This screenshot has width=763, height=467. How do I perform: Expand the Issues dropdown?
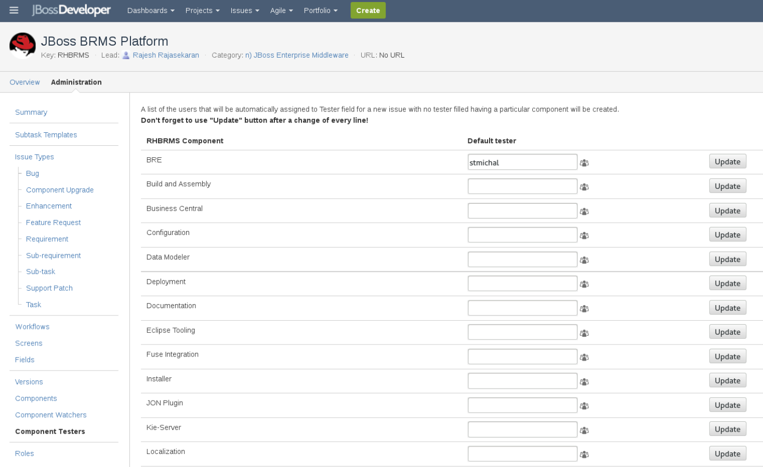click(244, 10)
